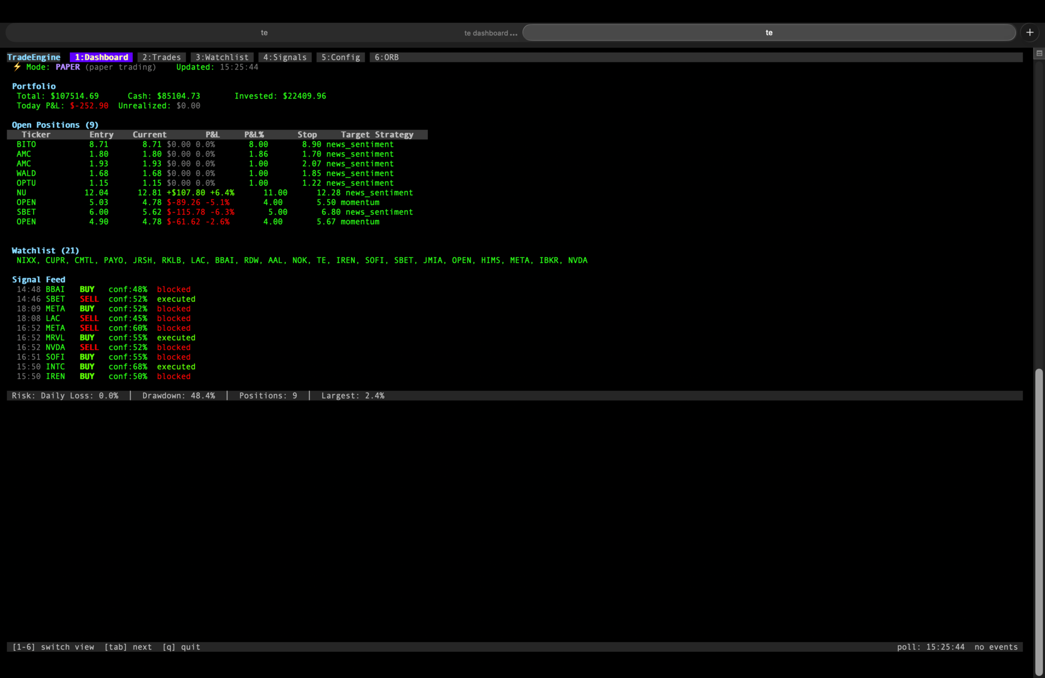Open the 5:Config view
The width and height of the screenshot is (1045, 678).
coord(341,57)
